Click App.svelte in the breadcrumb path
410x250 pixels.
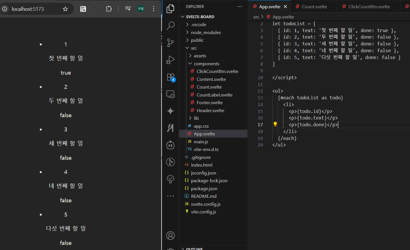(283, 17)
